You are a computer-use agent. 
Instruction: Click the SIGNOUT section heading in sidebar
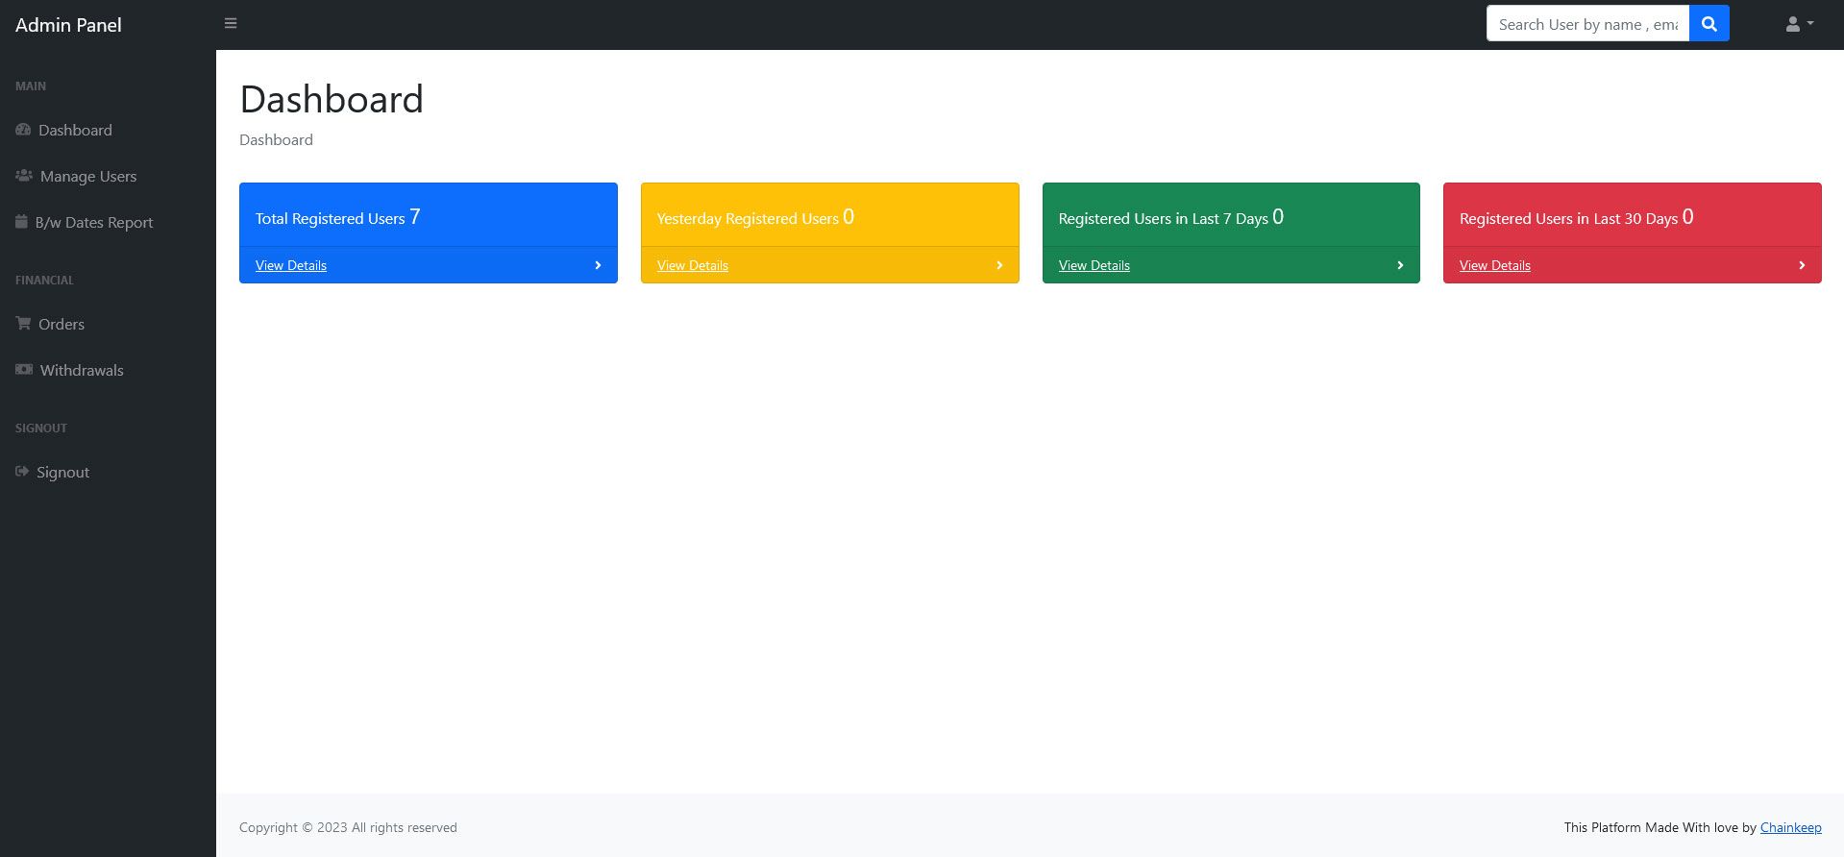point(41,428)
